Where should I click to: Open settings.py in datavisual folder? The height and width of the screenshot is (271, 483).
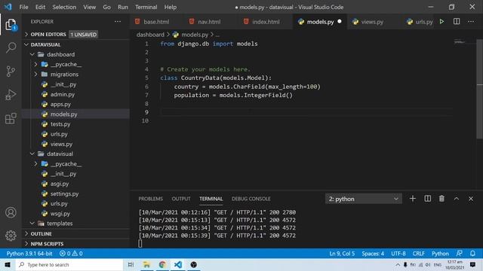[64, 193]
